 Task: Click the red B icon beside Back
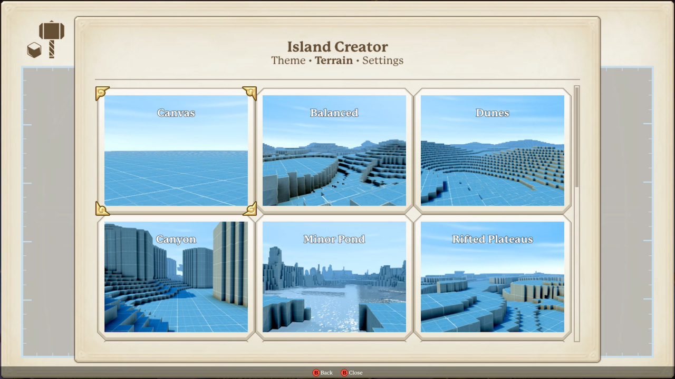[316, 373]
